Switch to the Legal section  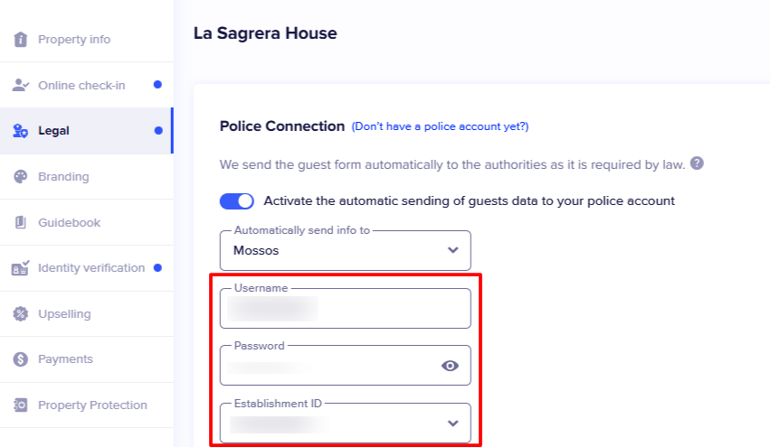[87, 131]
